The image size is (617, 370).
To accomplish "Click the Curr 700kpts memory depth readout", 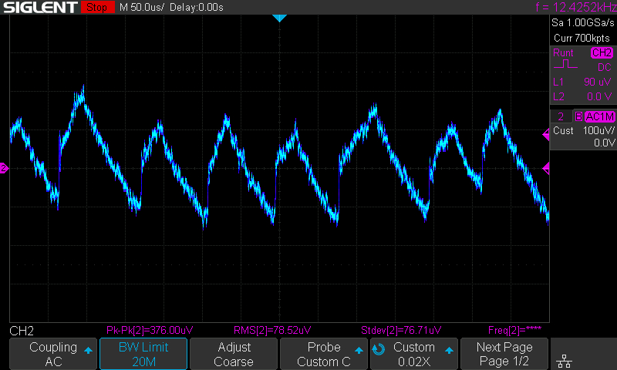I will click(x=582, y=38).
